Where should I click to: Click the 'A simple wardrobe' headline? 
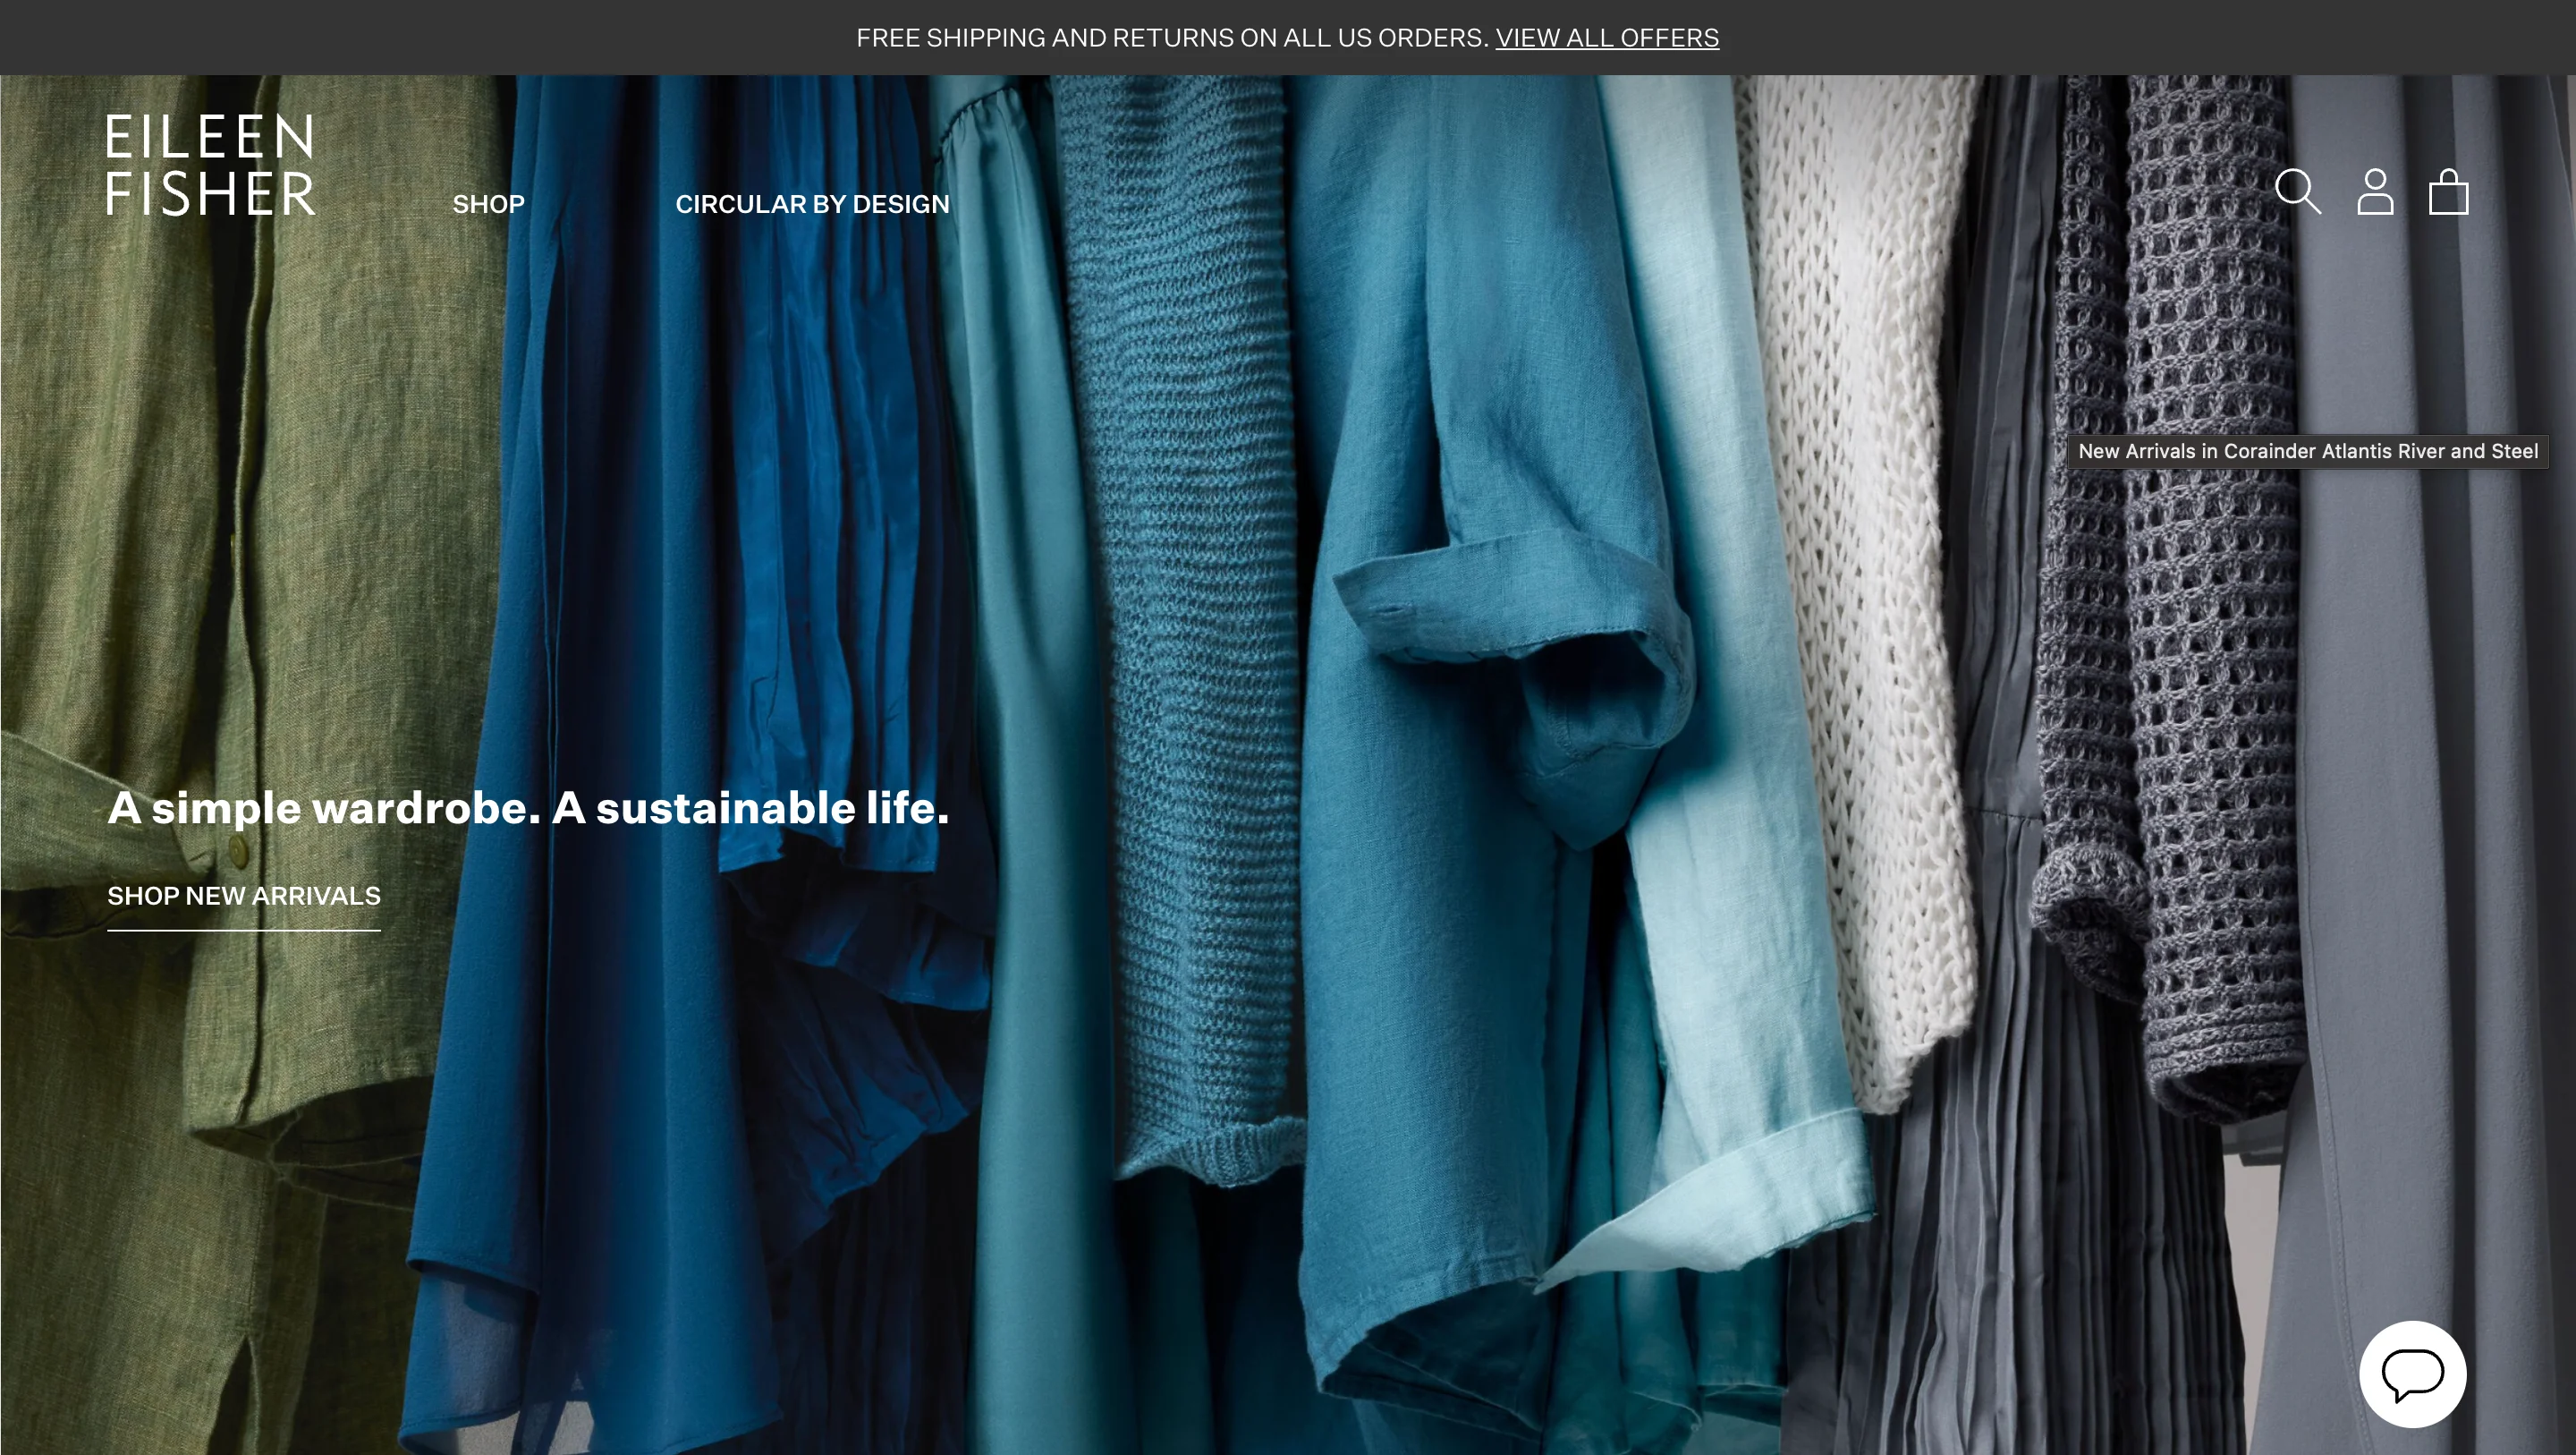point(528,807)
